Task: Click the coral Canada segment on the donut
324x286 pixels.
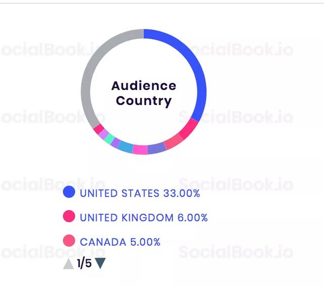Action: tap(174, 141)
